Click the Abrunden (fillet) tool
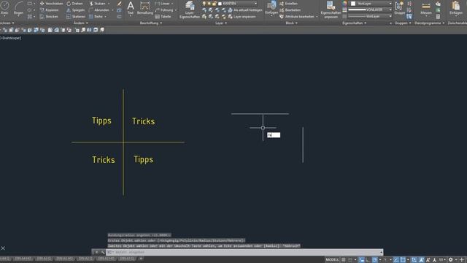 [99, 10]
